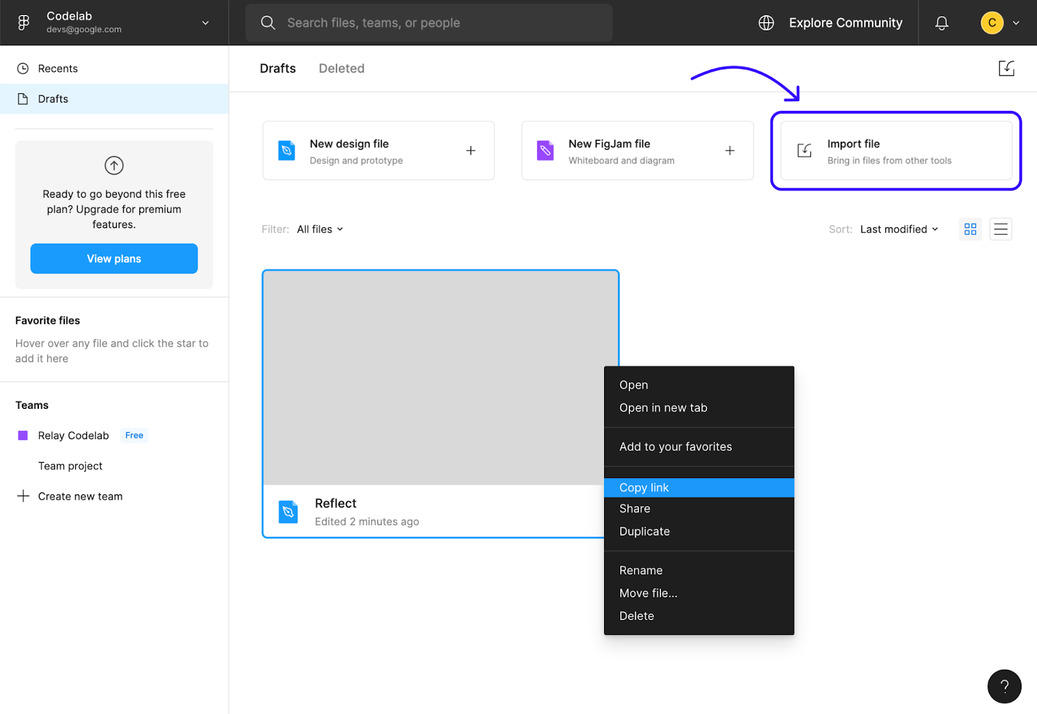Click the Figma logo icon
This screenshot has height=714, width=1037.
point(23,23)
